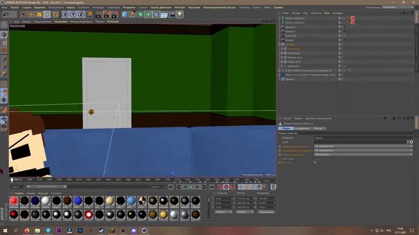Click the timeline playhead marker
Screen dimensions: 419x235
tap(12, 180)
